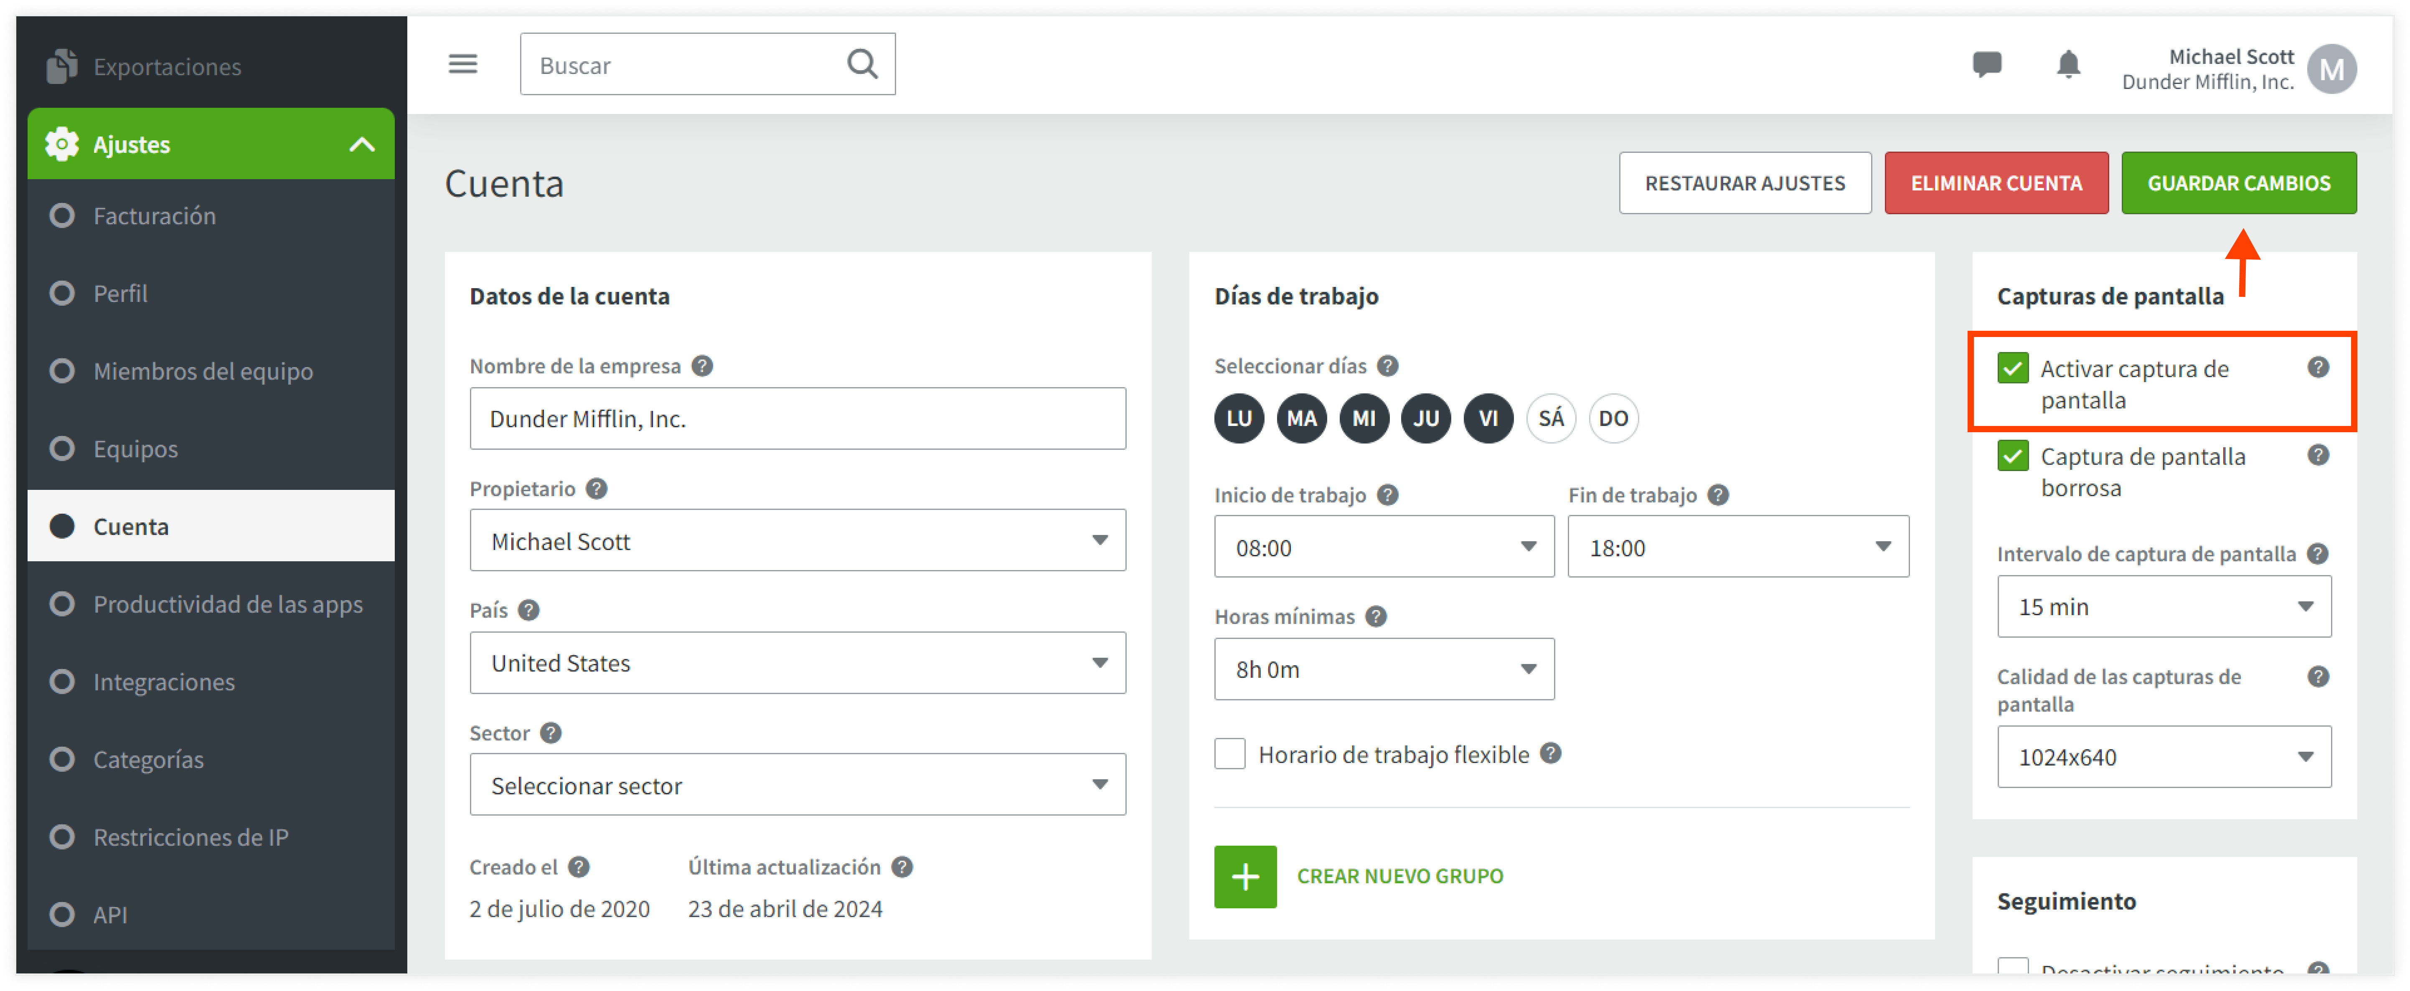This screenshot has height=991, width=2410.
Task: Open Miembros del equipo
Action: (211, 371)
